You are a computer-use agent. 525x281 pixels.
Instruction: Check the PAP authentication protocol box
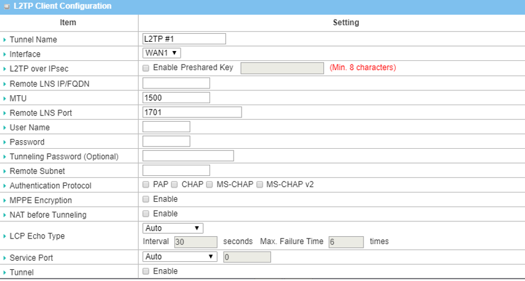(146, 184)
